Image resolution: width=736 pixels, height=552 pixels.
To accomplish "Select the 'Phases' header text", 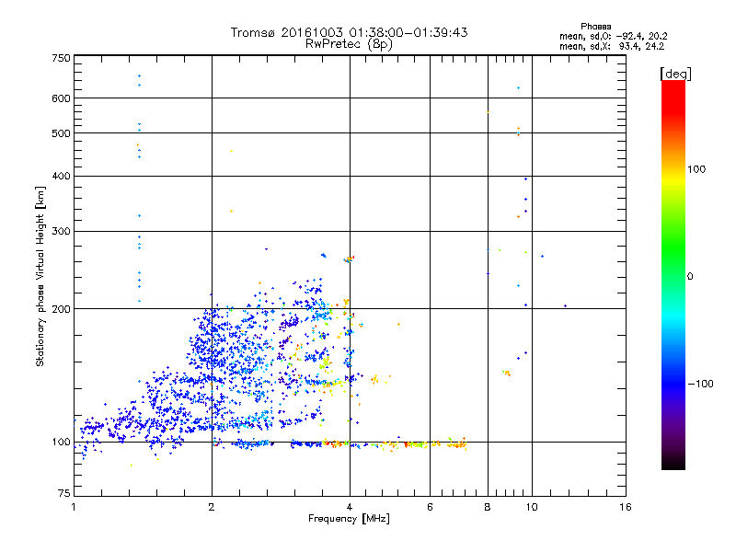I will [595, 27].
